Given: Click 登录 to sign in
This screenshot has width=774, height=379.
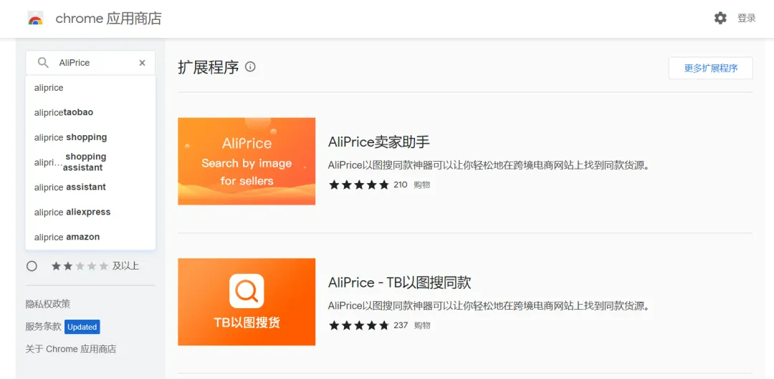Looking at the screenshot, I should tap(746, 18).
